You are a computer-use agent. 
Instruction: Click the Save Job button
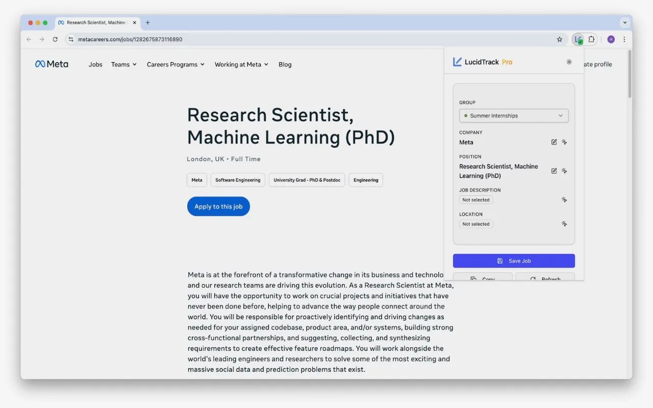coord(514,261)
